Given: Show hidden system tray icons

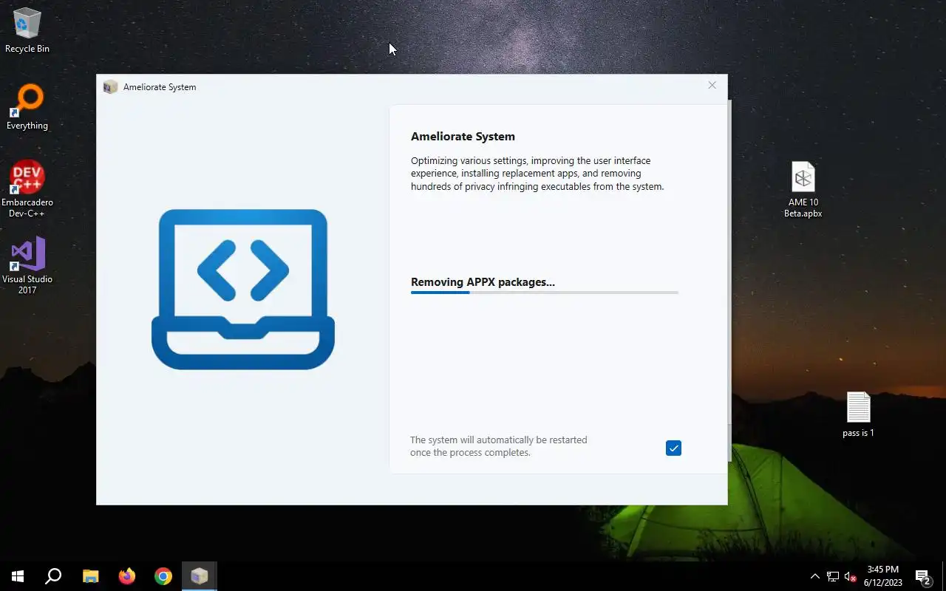Looking at the screenshot, I should [x=814, y=576].
